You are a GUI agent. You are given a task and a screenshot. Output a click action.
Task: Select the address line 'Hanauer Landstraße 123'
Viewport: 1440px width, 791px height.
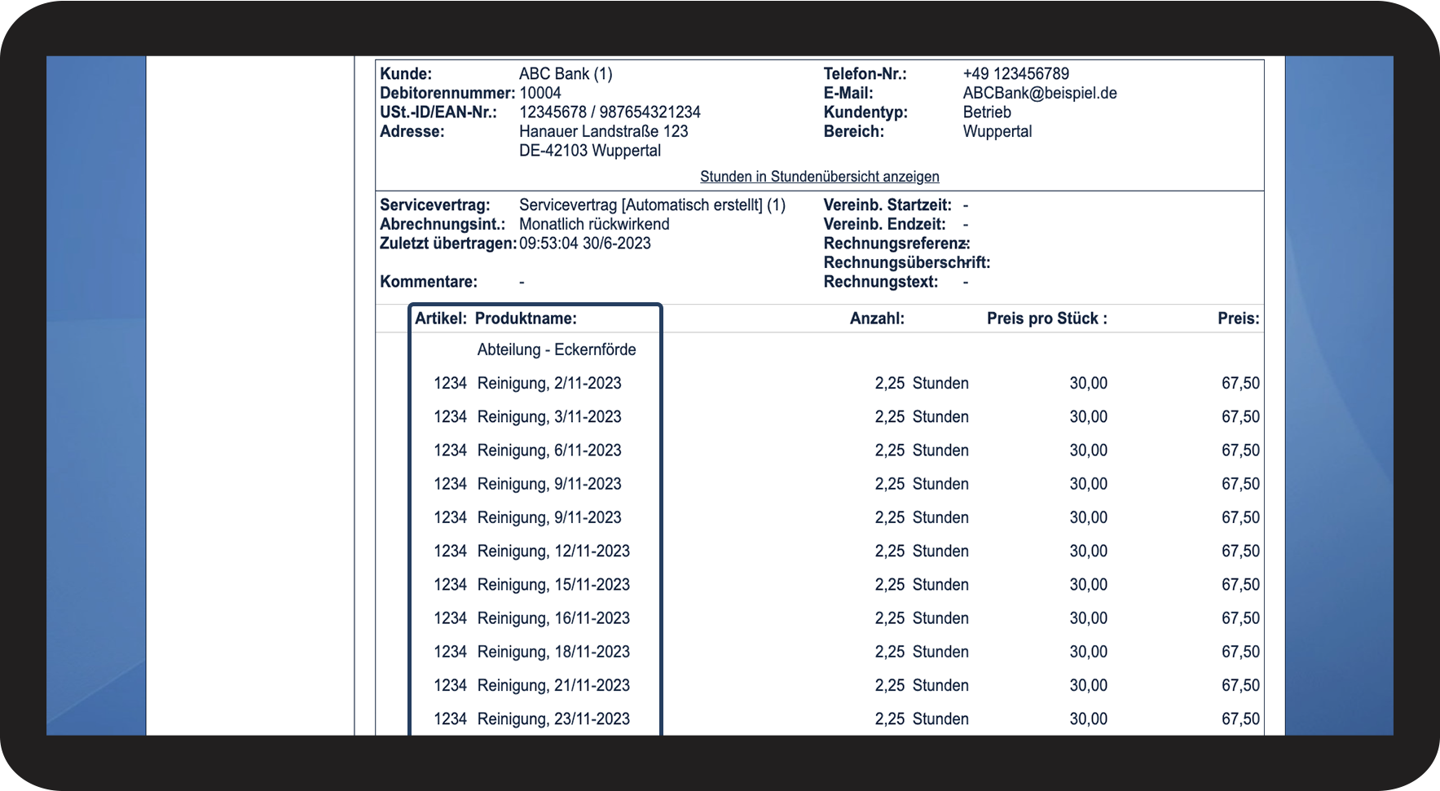point(603,131)
